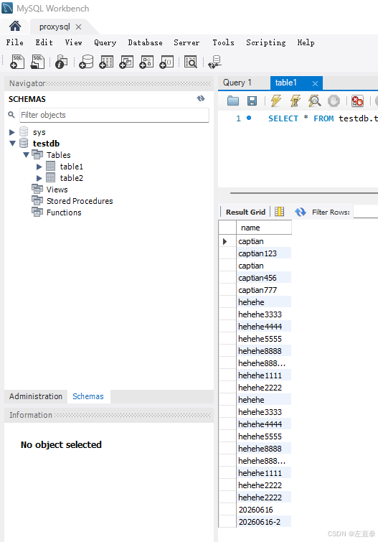Image resolution: width=378 pixels, height=542 pixels.
Task: Go to the Home screen tab icon
Action: (x=15, y=26)
